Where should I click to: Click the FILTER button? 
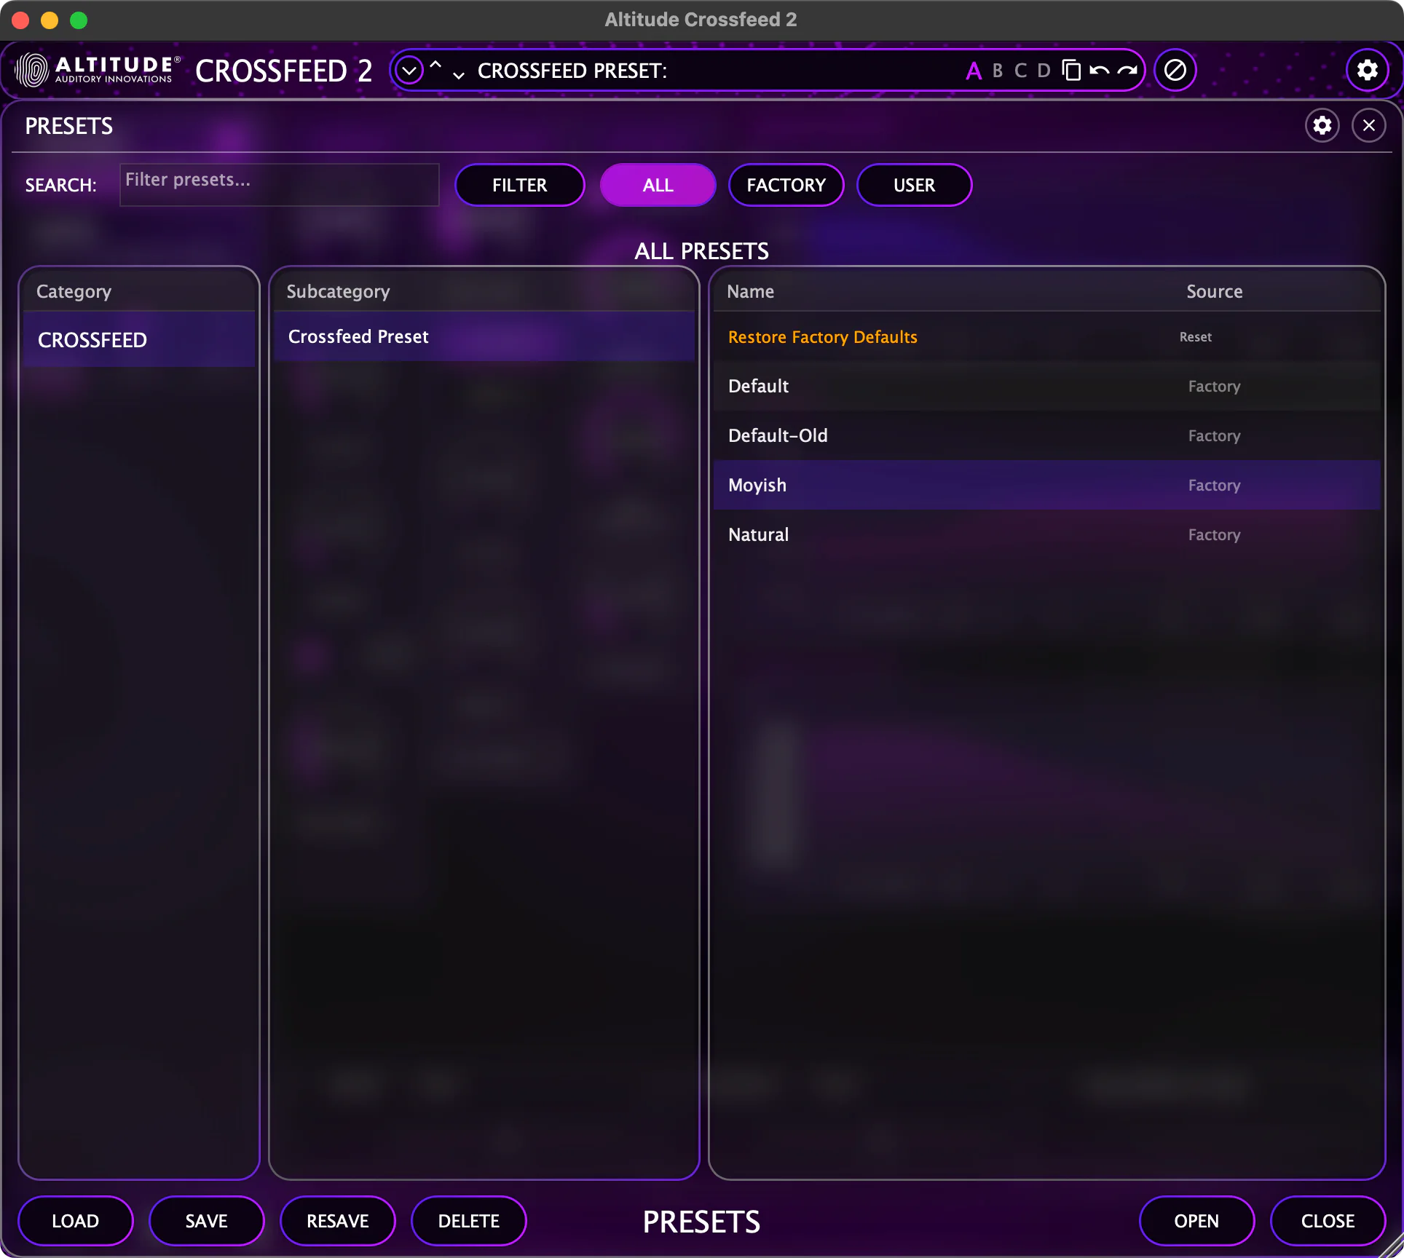(x=520, y=185)
